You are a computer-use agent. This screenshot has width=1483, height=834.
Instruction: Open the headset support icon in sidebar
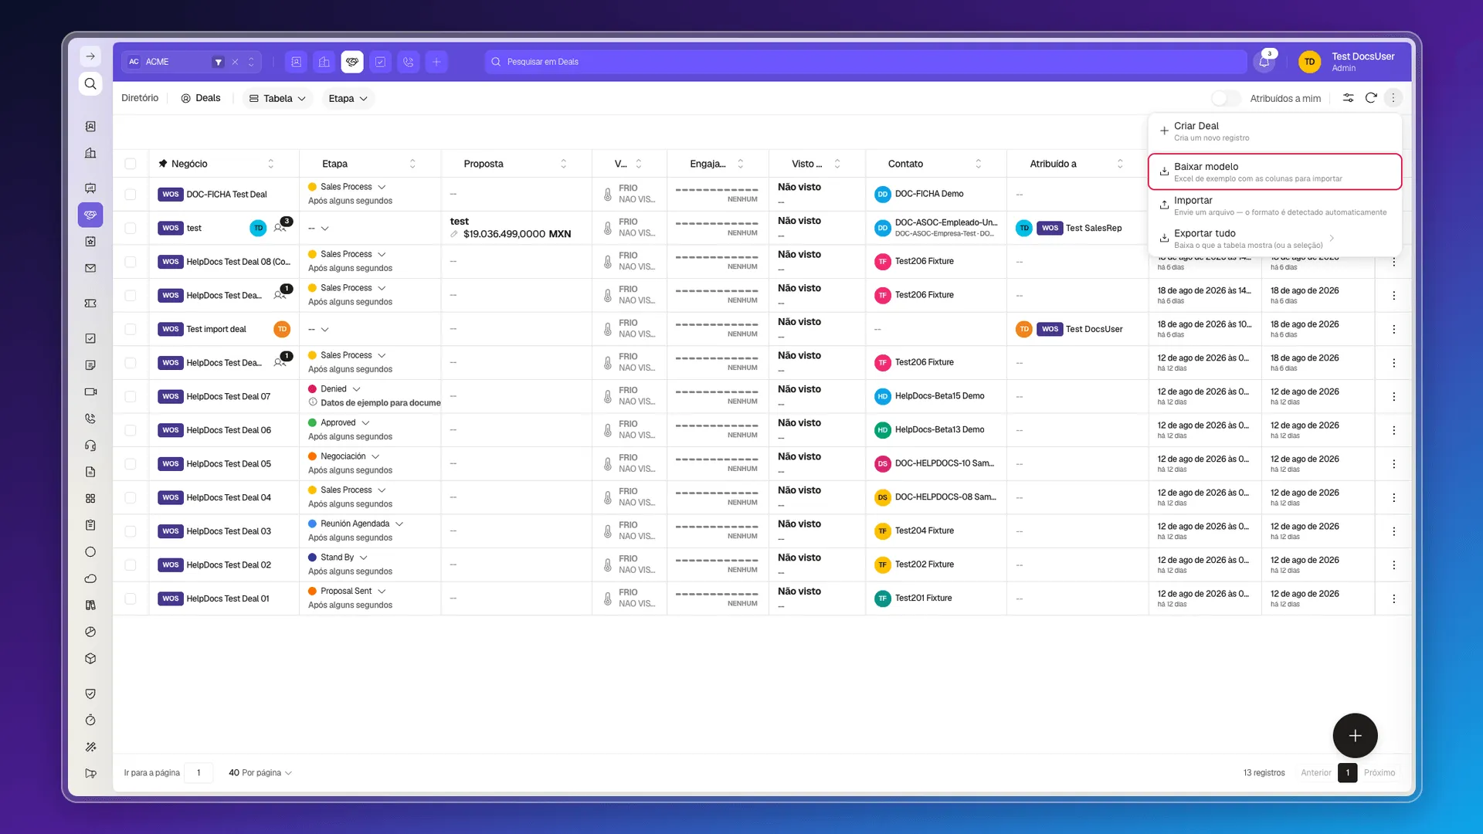[x=90, y=445]
